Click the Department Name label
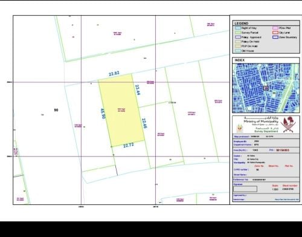 click(x=243, y=144)
